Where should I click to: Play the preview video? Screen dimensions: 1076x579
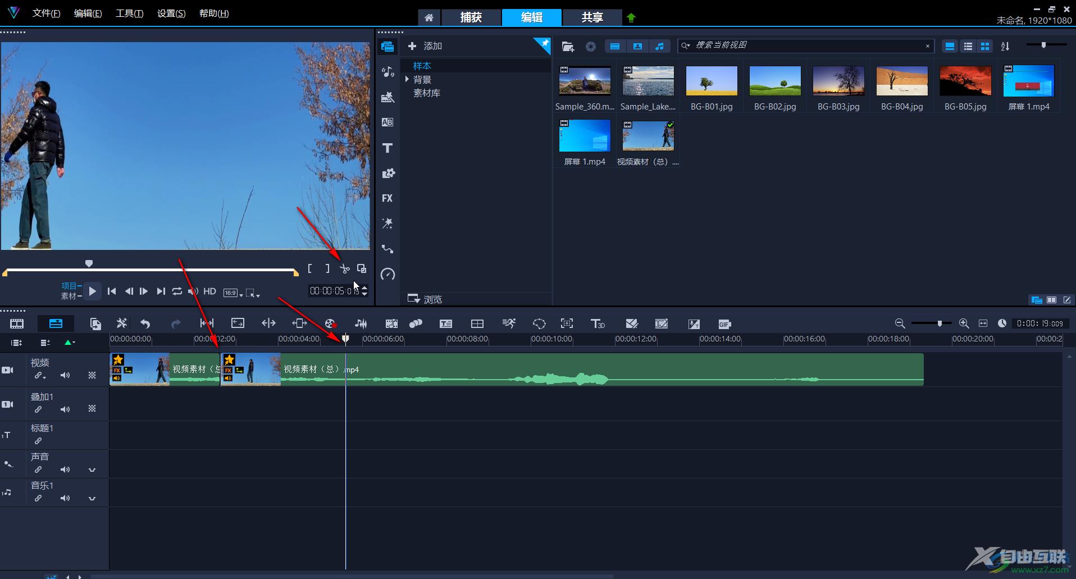[93, 291]
